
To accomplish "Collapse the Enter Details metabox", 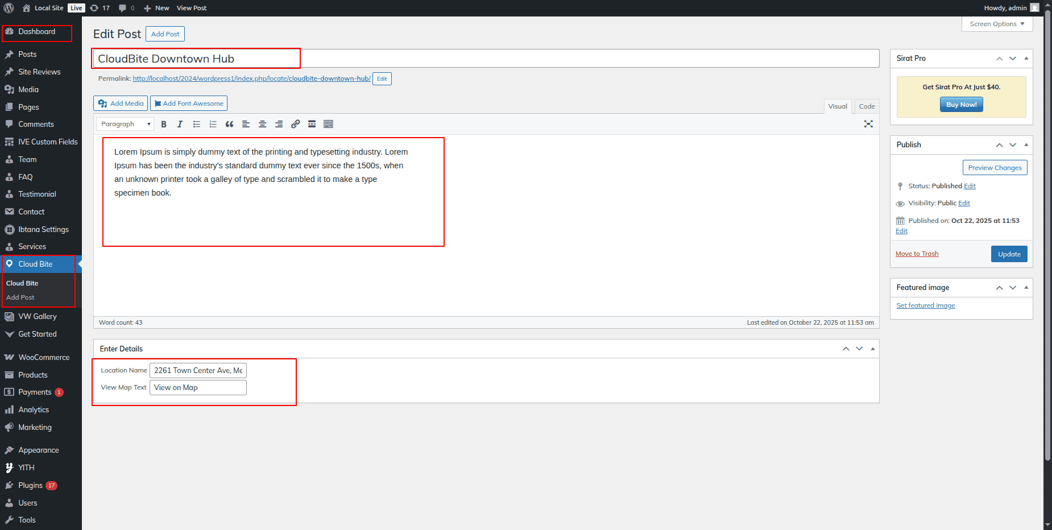I will 872,349.
